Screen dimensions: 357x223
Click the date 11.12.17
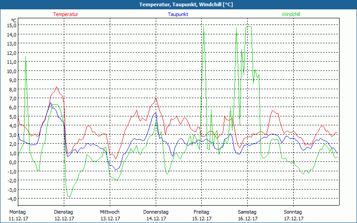(19, 219)
